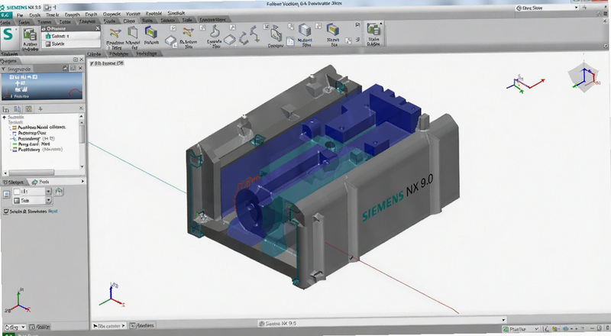
Task: Select the last row in the navigator tree
Action: (37, 149)
